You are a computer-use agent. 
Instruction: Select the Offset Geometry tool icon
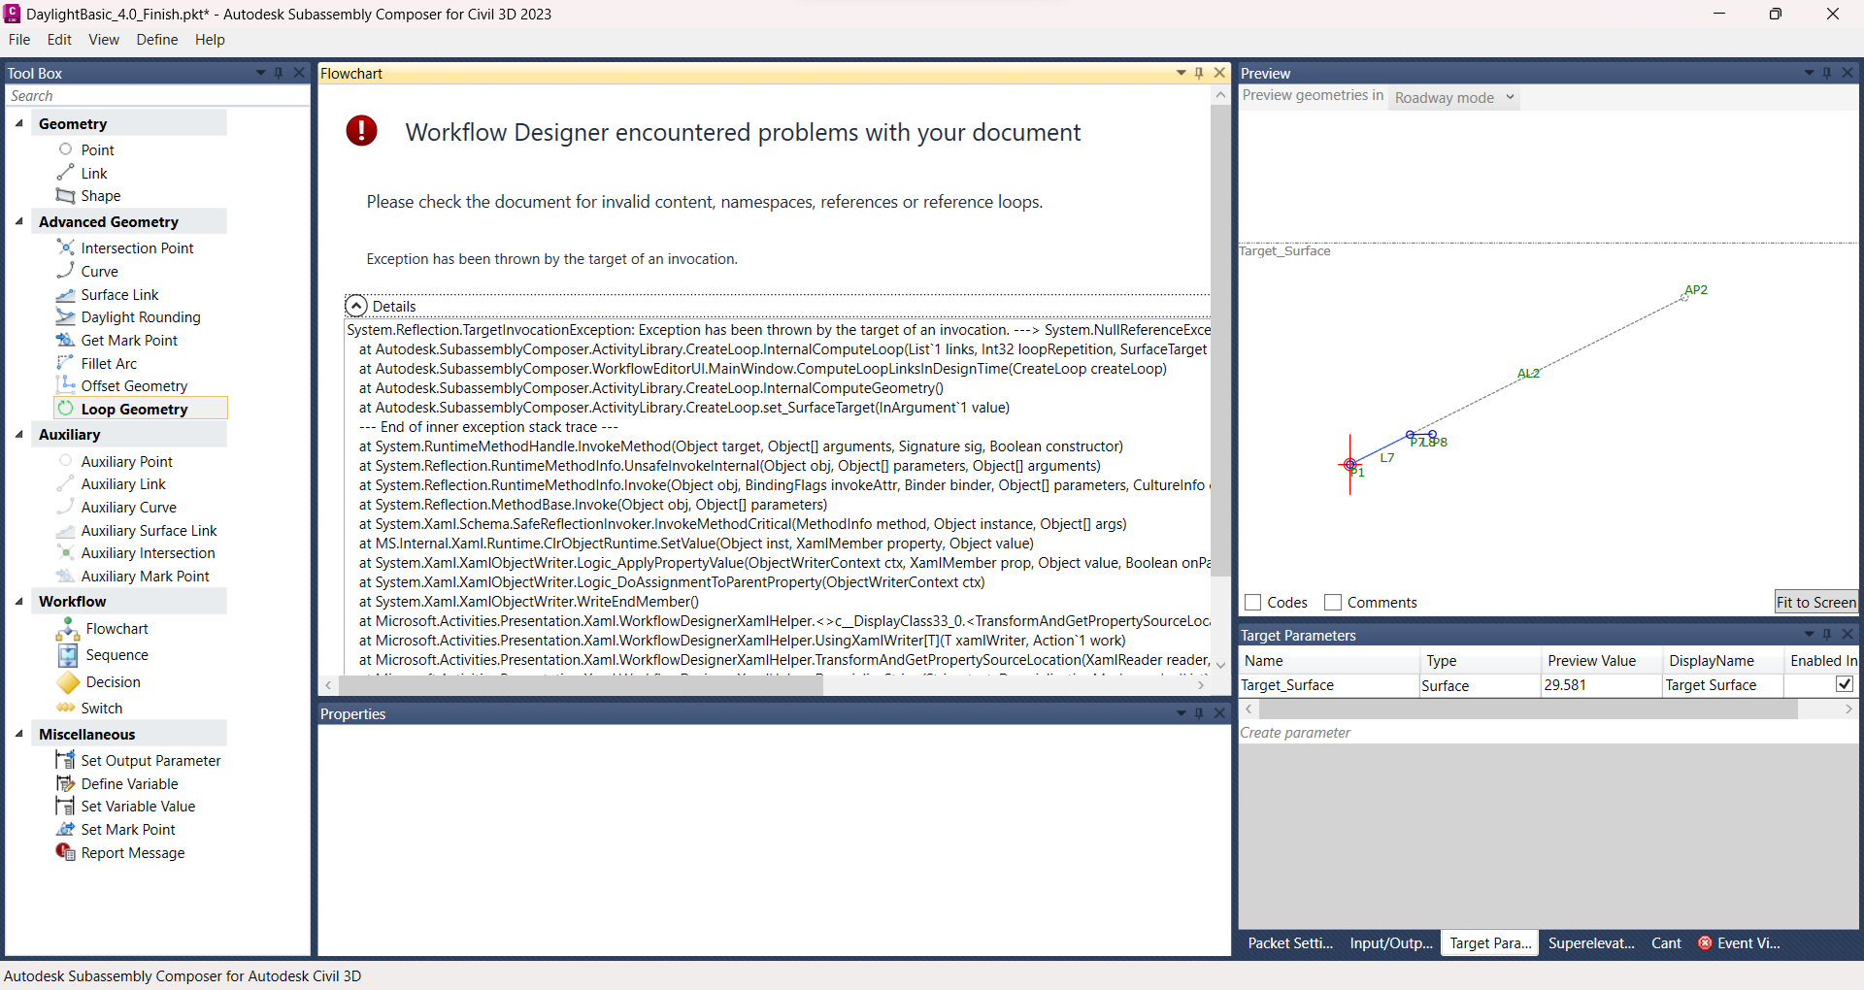coord(65,385)
